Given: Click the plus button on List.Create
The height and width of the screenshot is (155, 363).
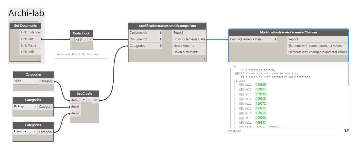Looking at the screenshot, I should coord(84,100).
